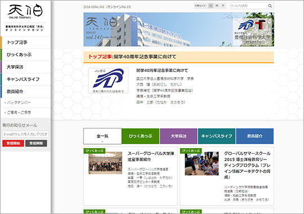The width and height of the screenshot is (304, 214).
Task: Click 田中 三郎 author name text
Action: coord(160,102)
